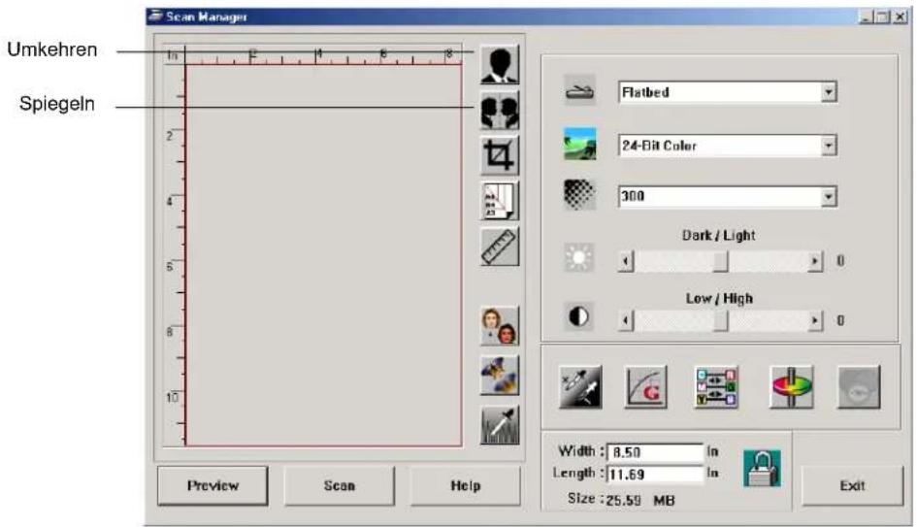Click the Exit button

coord(852,485)
